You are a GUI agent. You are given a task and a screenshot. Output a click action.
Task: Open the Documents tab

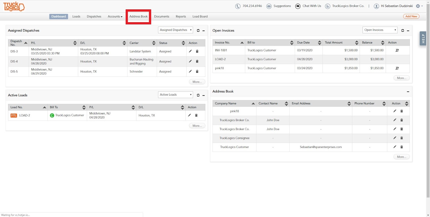coord(162,17)
